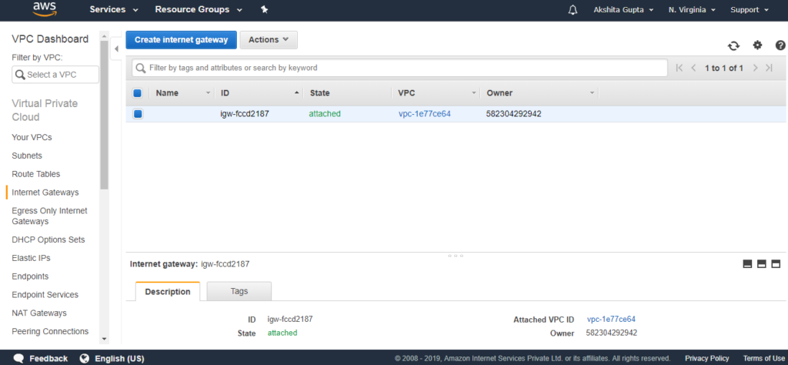The image size is (788, 365).
Task: Open the VPC column filter arrow
Action: click(473, 93)
